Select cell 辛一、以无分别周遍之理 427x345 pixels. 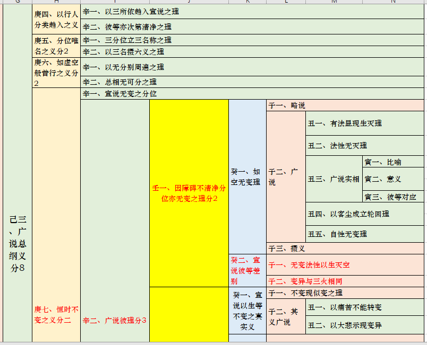pos(252,67)
